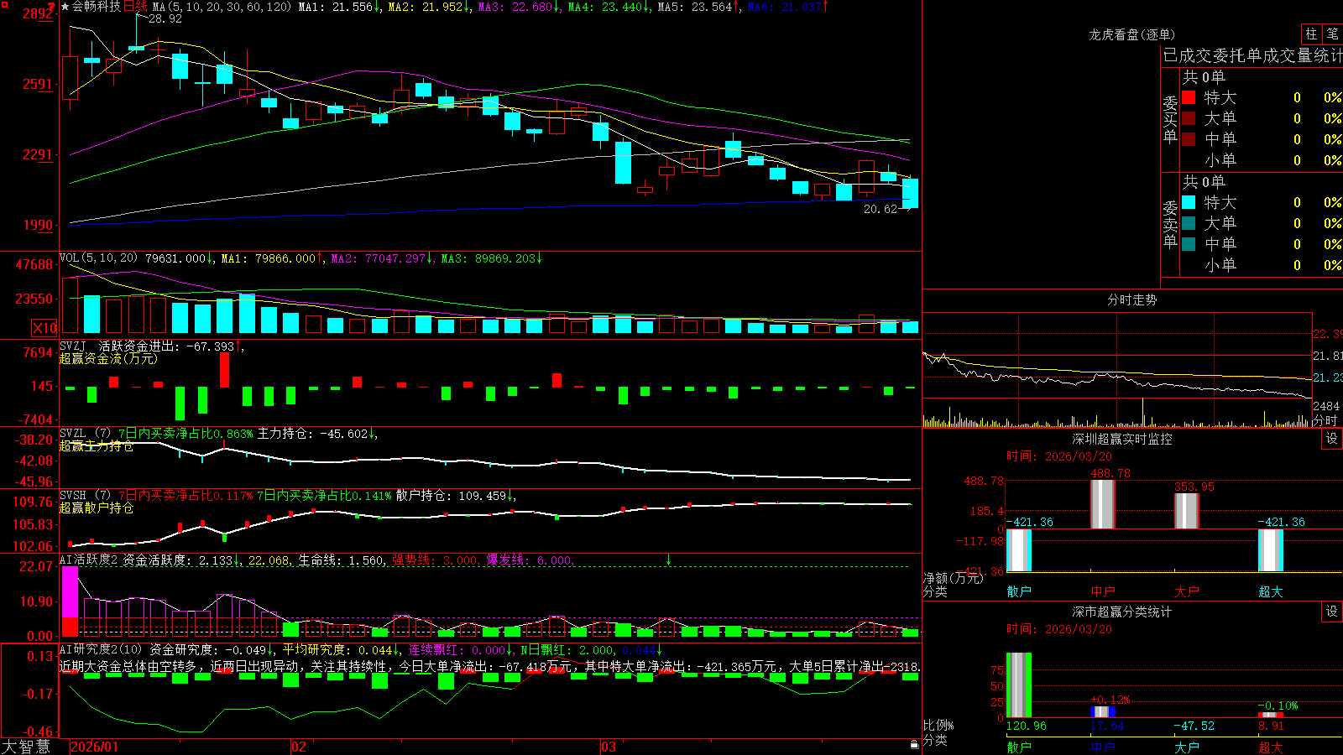Click the small red square icon at top-left corner
This screenshot has width=1343, height=755.
tap(3, 3)
